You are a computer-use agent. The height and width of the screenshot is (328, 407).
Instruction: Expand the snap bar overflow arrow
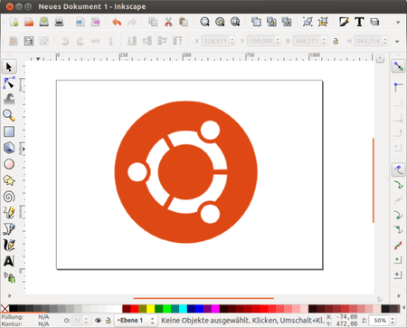399,296
